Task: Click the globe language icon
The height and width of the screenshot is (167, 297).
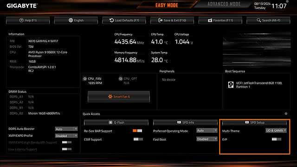Action: (71, 20)
